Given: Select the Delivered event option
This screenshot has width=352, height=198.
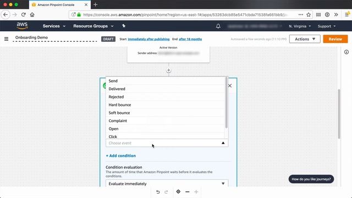Looking at the screenshot, I should 165,89.
